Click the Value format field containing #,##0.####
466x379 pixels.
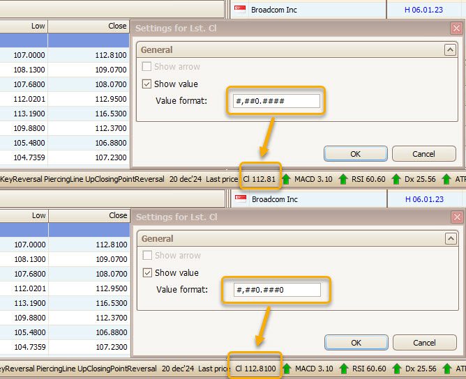pos(276,101)
